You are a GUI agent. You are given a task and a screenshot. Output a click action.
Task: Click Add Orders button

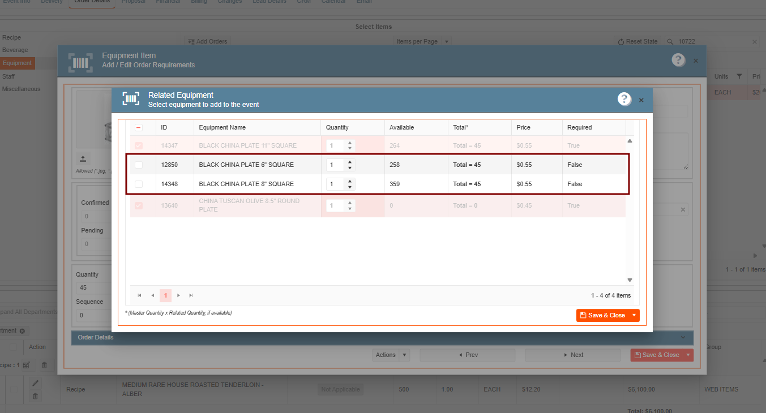tap(207, 41)
